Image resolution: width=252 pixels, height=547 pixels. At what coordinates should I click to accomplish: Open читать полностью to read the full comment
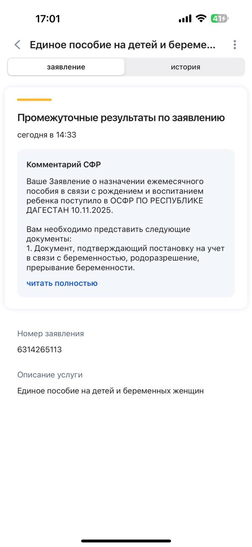61,283
